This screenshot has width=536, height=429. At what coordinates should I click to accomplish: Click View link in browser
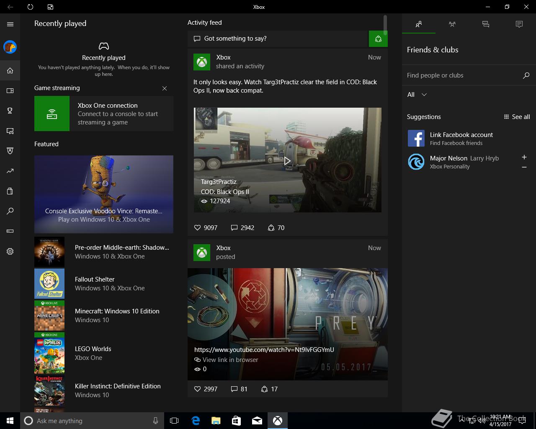click(226, 360)
